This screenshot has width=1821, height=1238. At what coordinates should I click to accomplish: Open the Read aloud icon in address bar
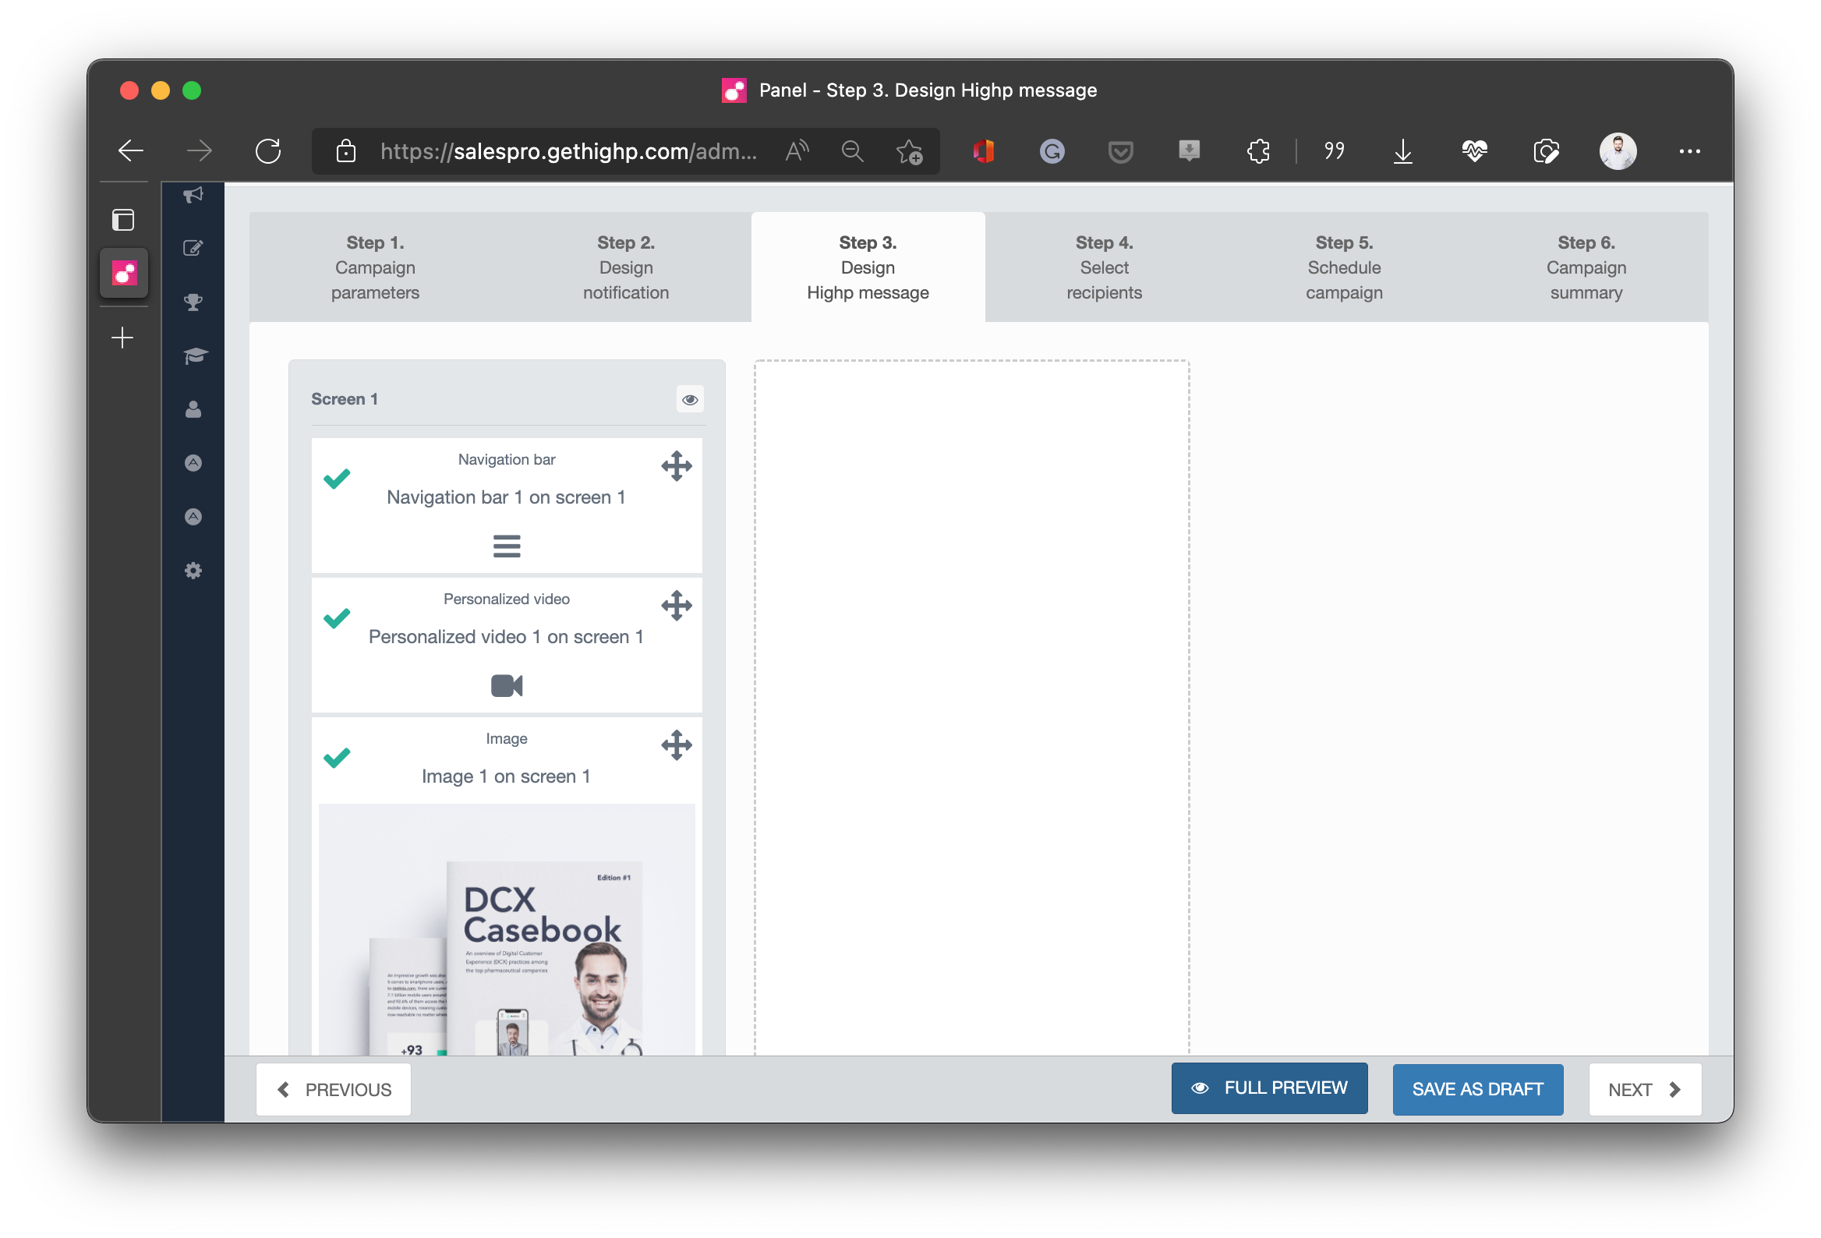[x=796, y=150]
